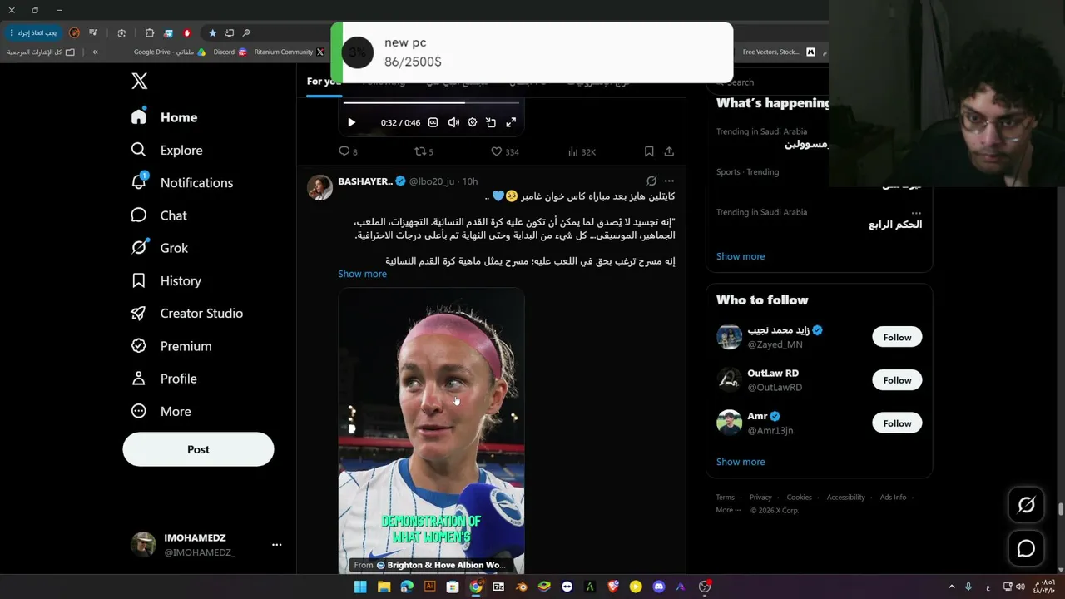
Task: Open the Cookies footer link
Action: 800,498
